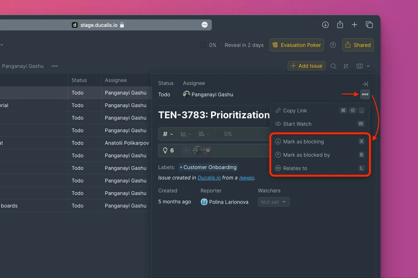Screen dimensions: 418x278
Task: Click the Add Issue button
Action: (306, 66)
